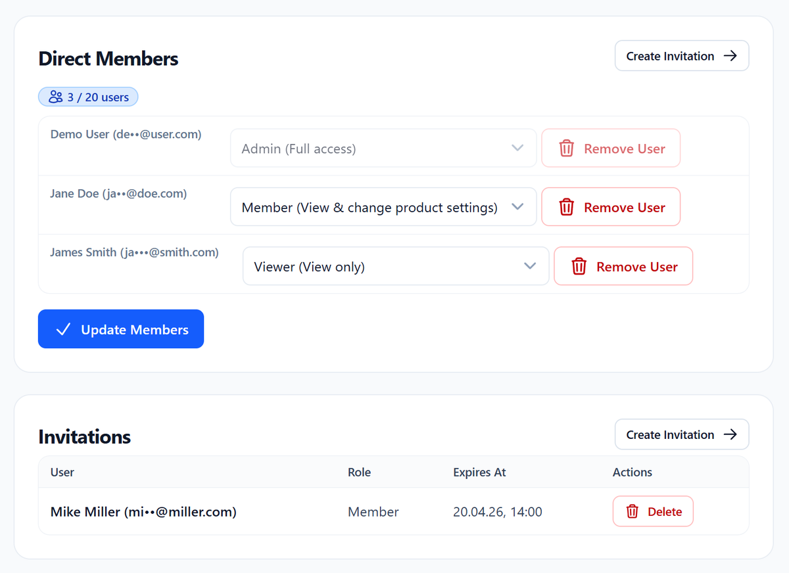Open Jane Doe's Member role dropdown
This screenshot has width=789, height=573.
(x=383, y=206)
